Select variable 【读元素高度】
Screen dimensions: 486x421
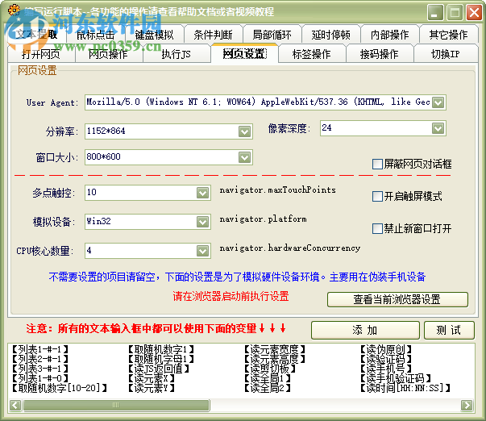[275, 359]
